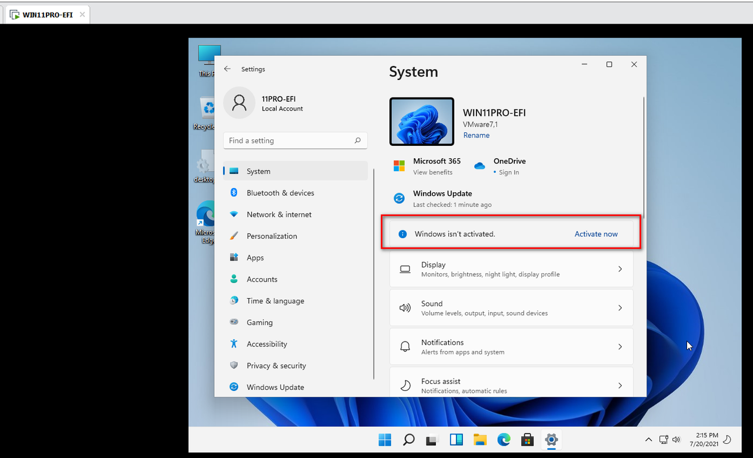Launch Microsoft Edge from taskbar
This screenshot has width=753, height=458.
click(504, 439)
